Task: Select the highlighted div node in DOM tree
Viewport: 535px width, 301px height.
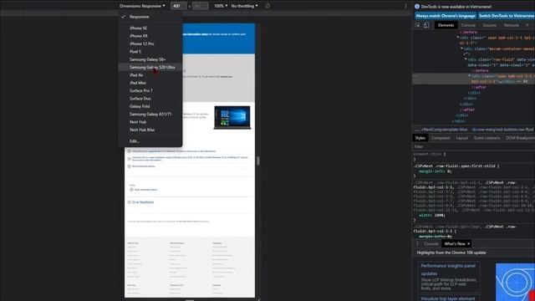Action: point(474,79)
